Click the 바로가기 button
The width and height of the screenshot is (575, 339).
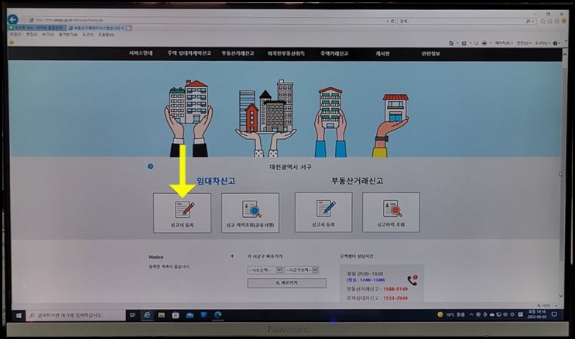click(x=287, y=283)
